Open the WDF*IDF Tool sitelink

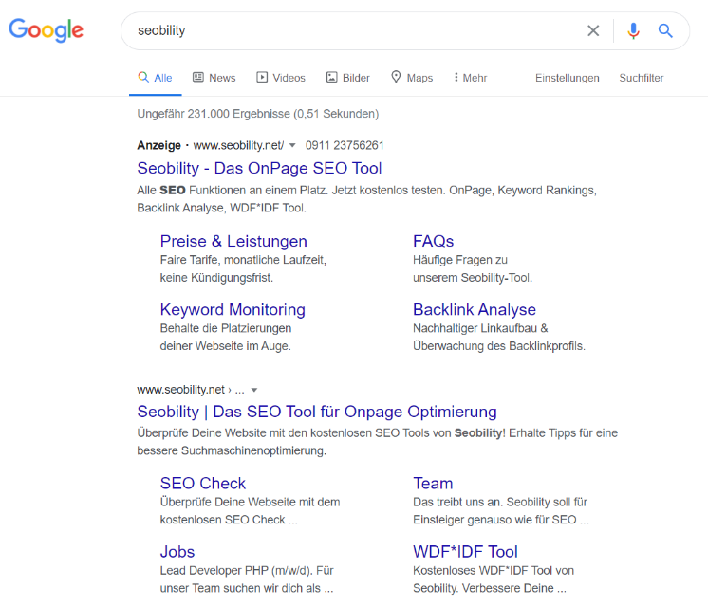465,552
